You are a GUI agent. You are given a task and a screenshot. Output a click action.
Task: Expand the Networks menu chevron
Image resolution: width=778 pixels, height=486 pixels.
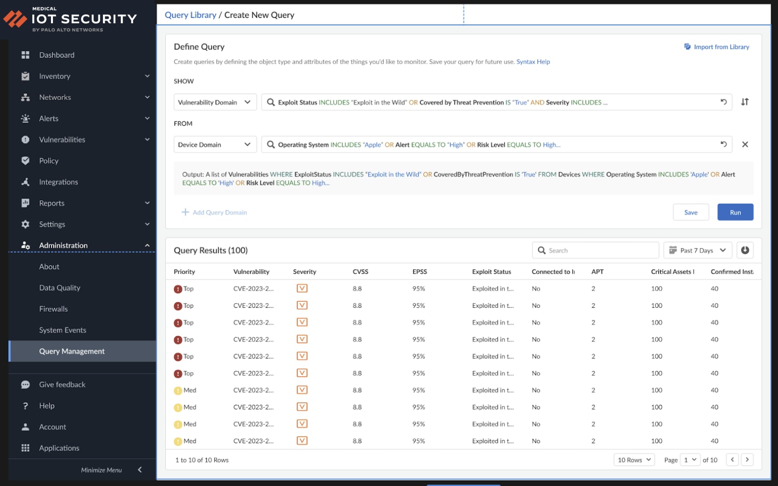click(x=147, y=97)
